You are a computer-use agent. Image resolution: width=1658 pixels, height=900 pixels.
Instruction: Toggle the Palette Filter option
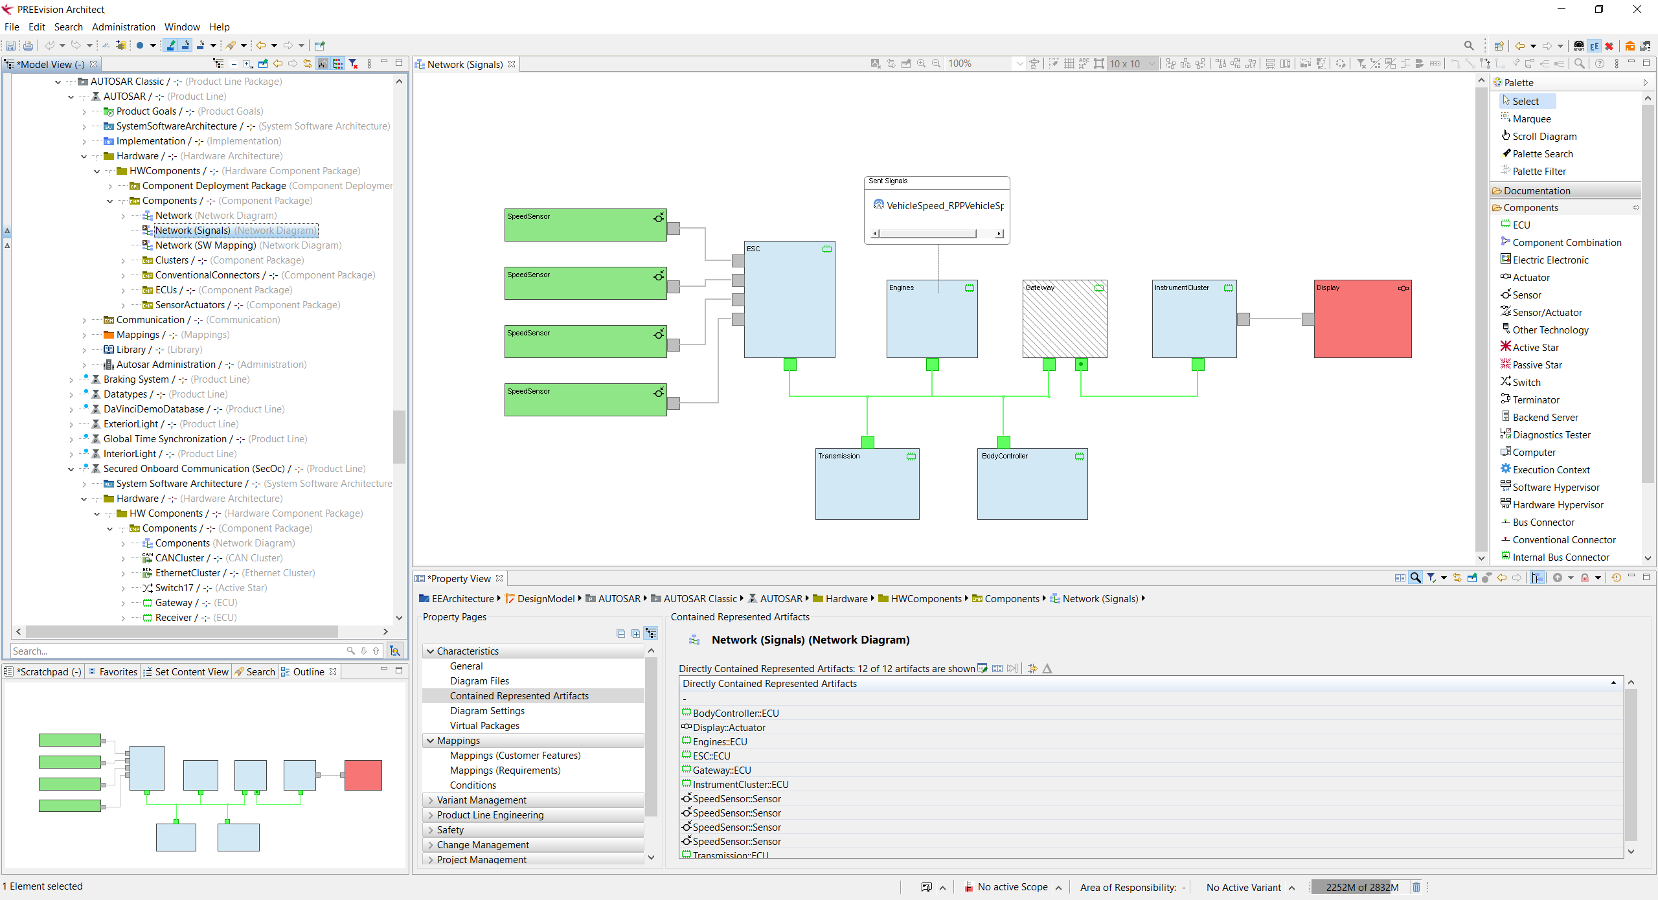pyautogui.click(x=1533, y=171)
